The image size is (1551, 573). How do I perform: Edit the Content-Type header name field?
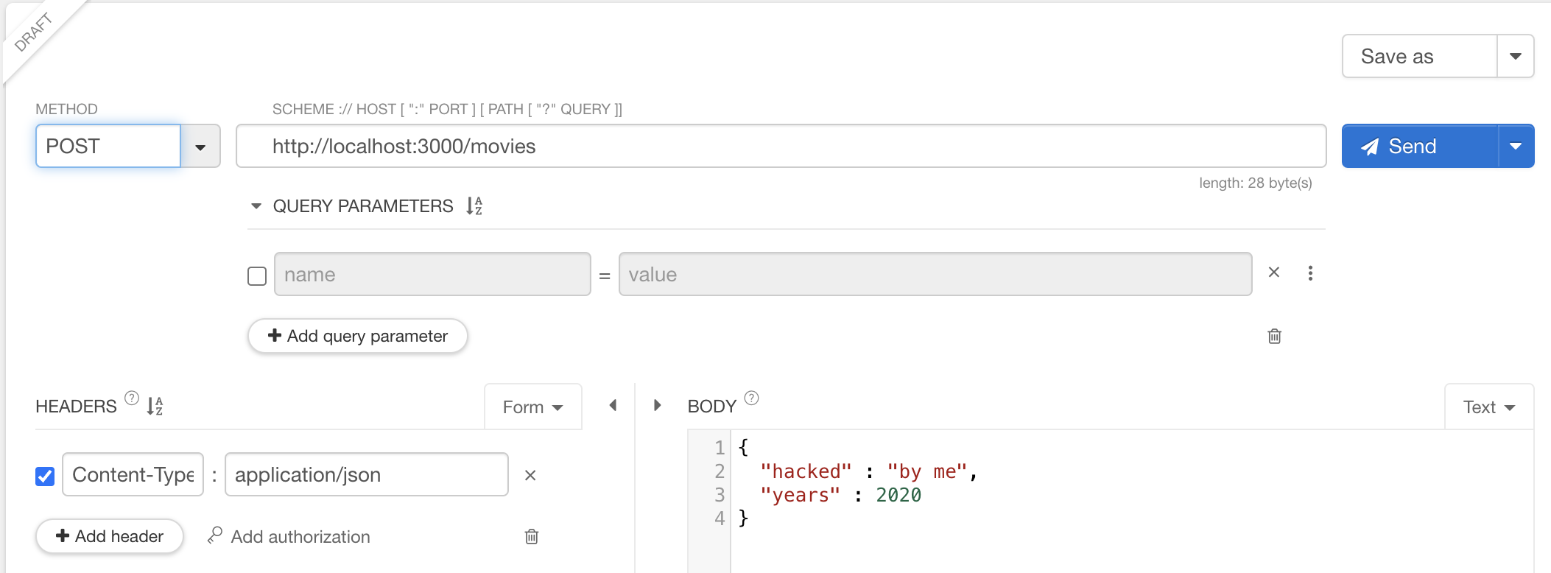pyautogui.click(x=133, y=474)
